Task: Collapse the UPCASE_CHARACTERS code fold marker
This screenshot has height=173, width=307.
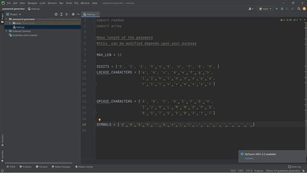Action: pos(95,101)
